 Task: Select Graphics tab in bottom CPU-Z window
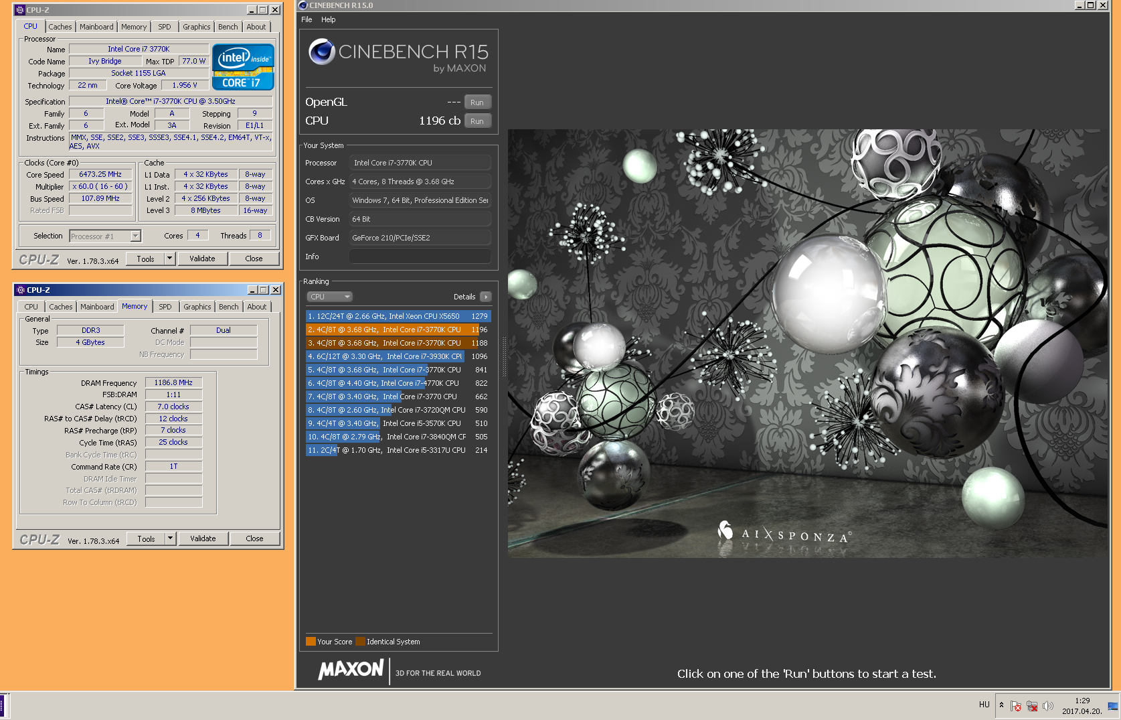coord(197,307)
